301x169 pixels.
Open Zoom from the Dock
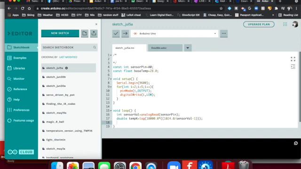(x=174, y=165)
